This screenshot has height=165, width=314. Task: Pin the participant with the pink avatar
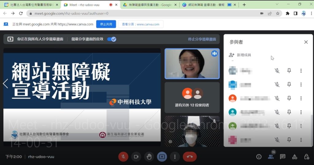(289, 140)
